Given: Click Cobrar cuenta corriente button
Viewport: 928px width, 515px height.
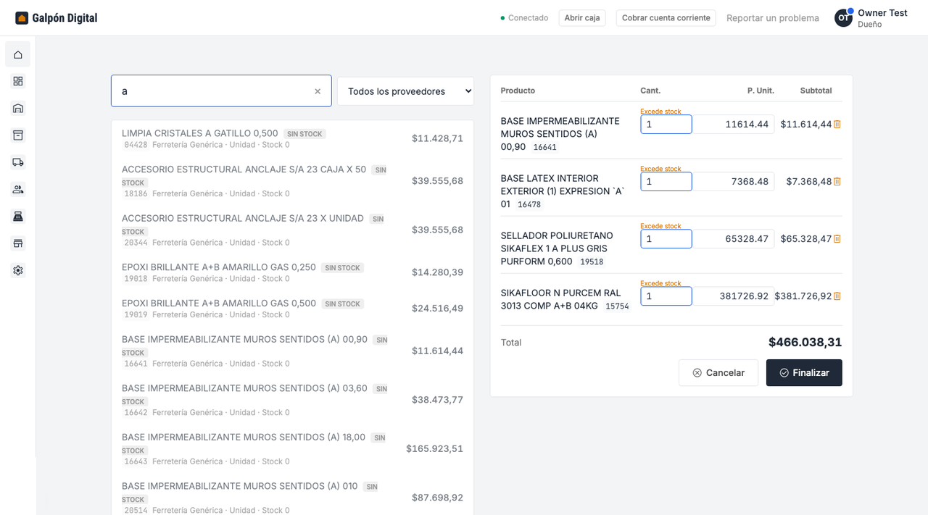Looking at the screenshot, I should (666, 18).
